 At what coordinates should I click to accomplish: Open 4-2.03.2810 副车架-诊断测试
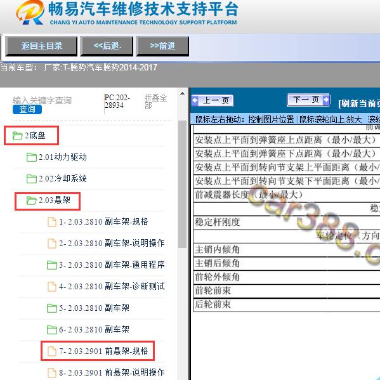coord(112,287)
